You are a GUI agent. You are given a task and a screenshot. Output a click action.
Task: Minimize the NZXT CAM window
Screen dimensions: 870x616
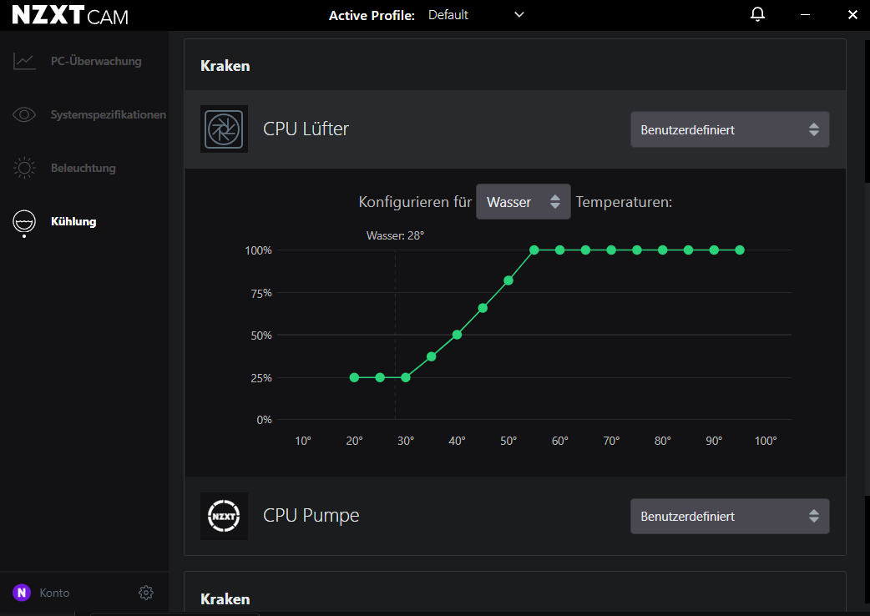(x=805, y=15)
